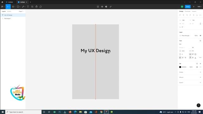Align text left in Text section
This screenshot has width=203, height=114.
180,58
